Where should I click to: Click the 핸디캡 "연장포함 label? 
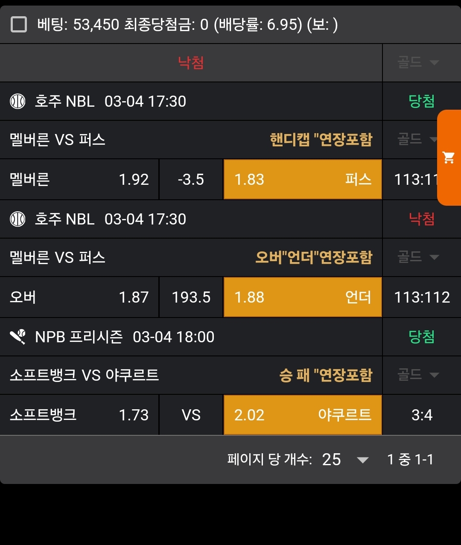pos(321,140)
